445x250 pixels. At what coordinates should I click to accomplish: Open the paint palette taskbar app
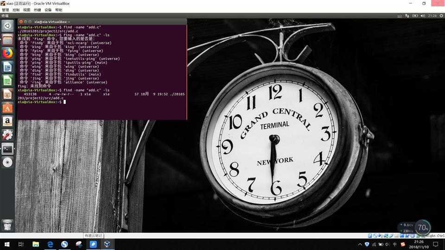[x=79, y=244]
